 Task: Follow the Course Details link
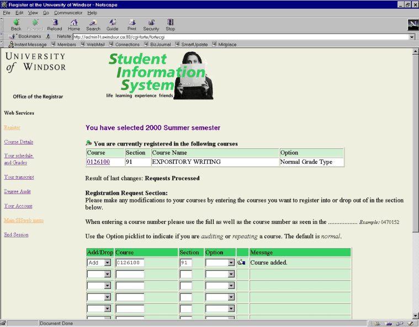18,142
